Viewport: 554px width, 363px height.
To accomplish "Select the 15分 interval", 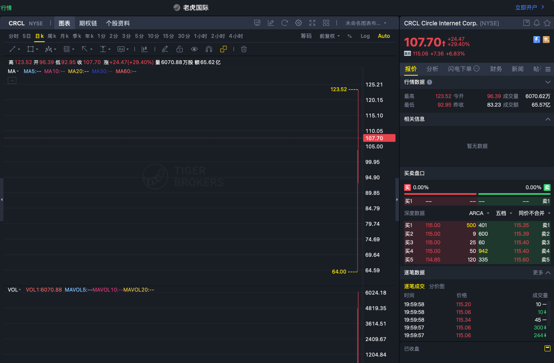I will (x=168, y=36).
